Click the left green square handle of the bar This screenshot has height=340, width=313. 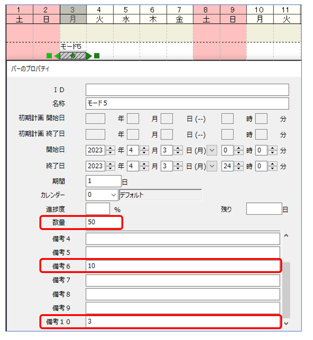tap(49, 56)
